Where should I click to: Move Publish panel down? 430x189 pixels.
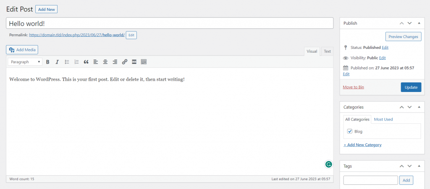click(x=409, y=23)
